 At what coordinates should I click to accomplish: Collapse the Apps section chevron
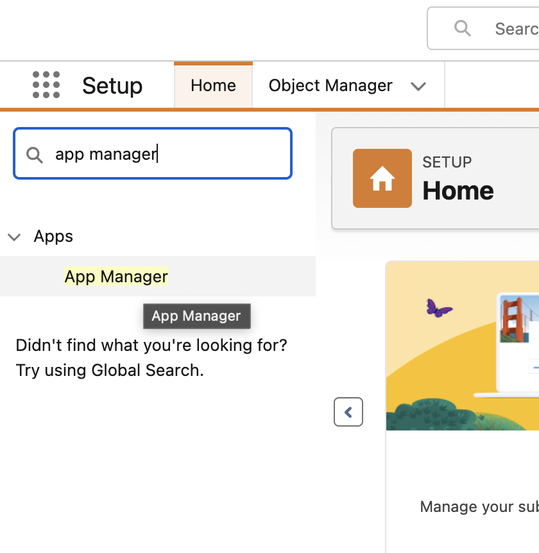click(x=14, y=237)
